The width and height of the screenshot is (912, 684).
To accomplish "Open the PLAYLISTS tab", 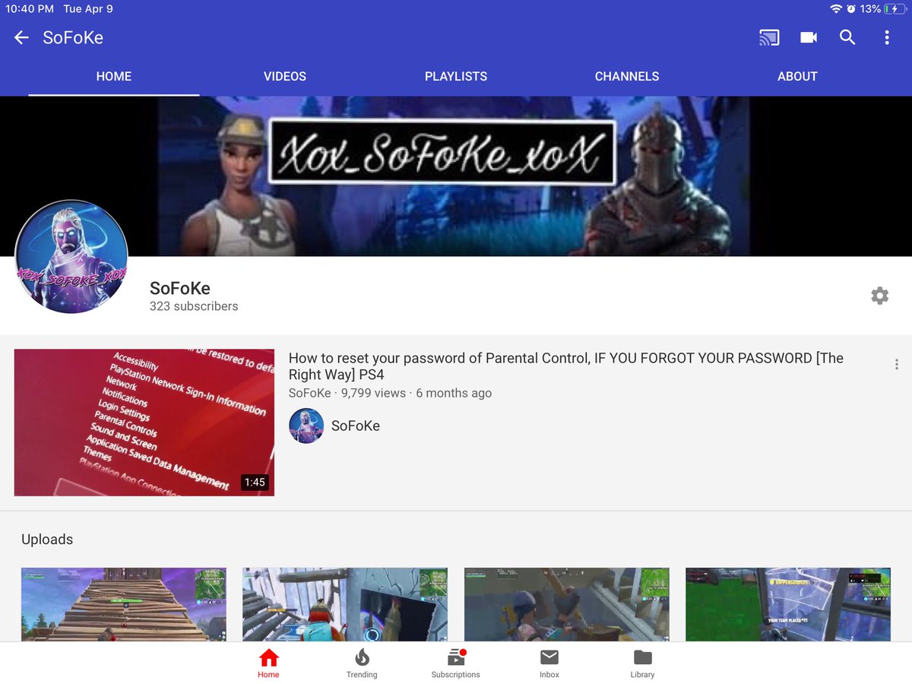I will point(455,76).
